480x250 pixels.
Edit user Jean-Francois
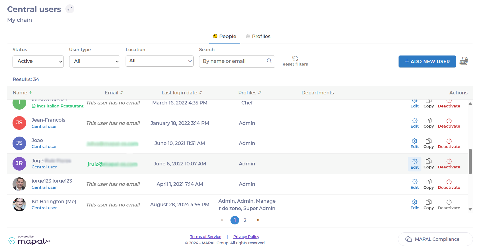click(x=415, y=123)
